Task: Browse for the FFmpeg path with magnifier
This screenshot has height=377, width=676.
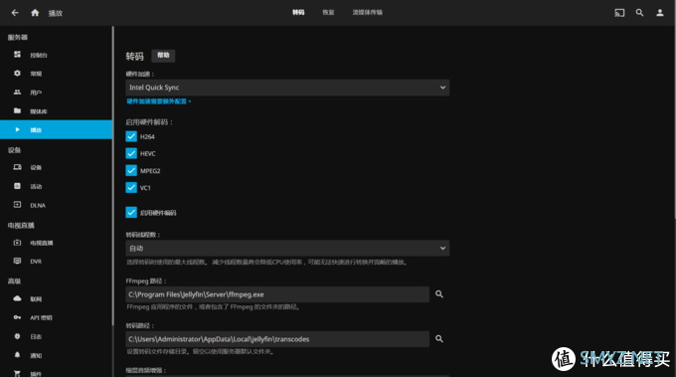Action: pyautogui.click(x=439, y=294)
